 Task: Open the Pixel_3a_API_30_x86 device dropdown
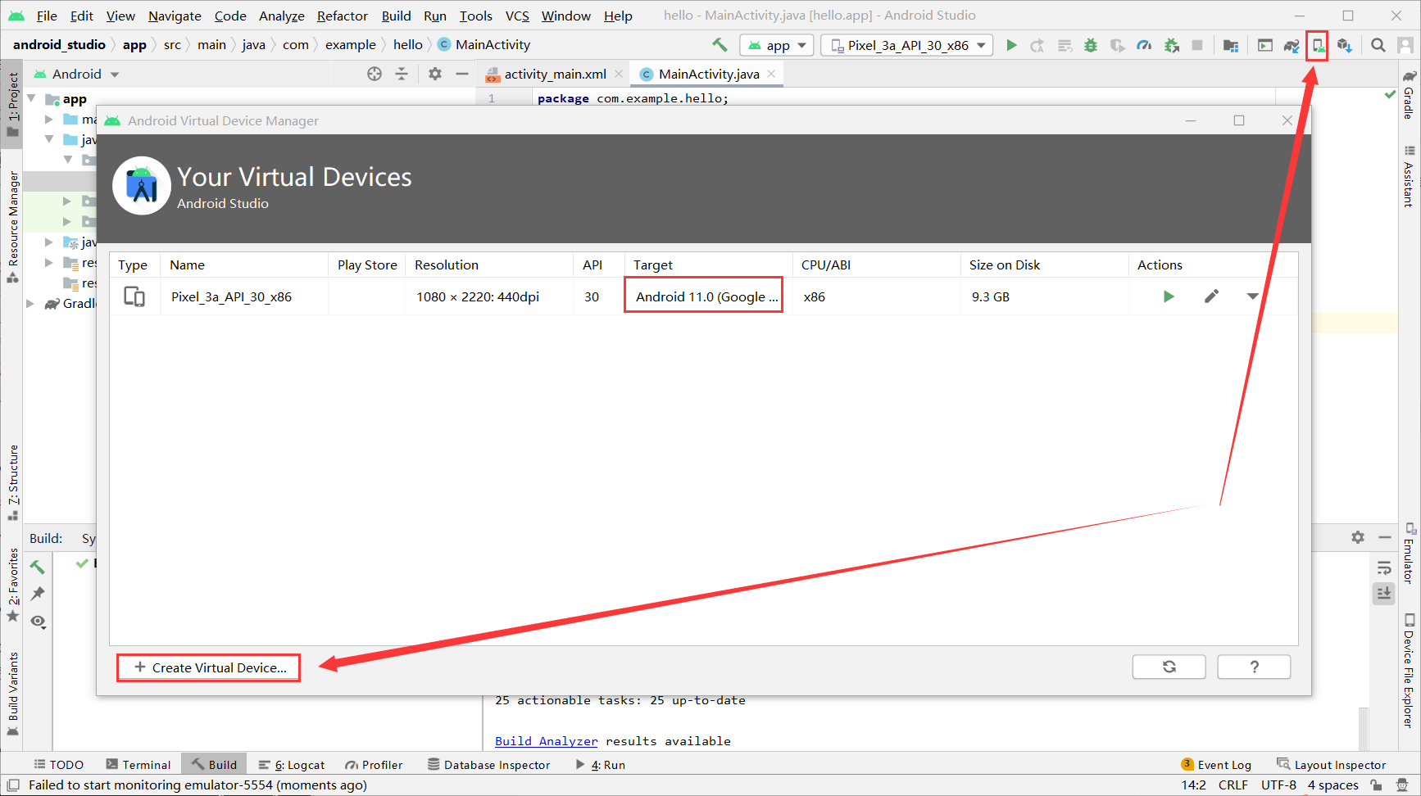[907, 45]
